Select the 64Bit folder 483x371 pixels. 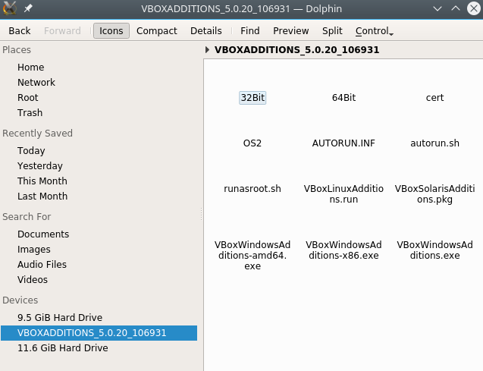point(343,98)
